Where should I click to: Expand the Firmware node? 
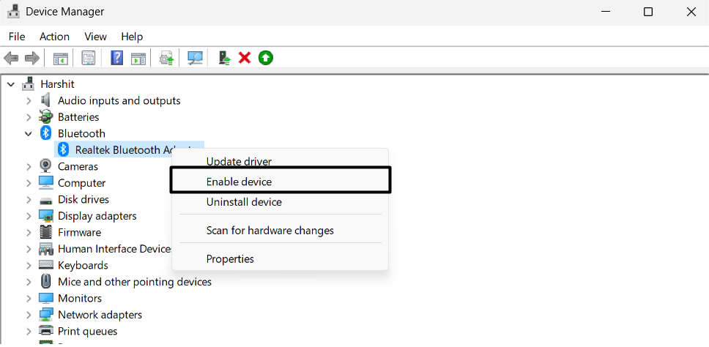29,232
